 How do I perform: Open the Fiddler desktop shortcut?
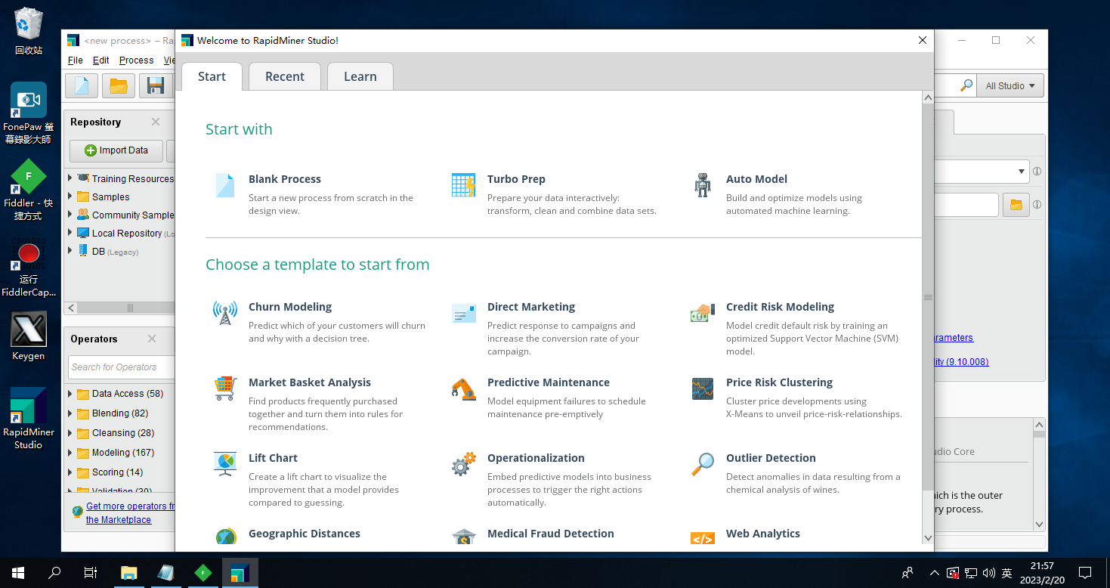coord(29,190)
